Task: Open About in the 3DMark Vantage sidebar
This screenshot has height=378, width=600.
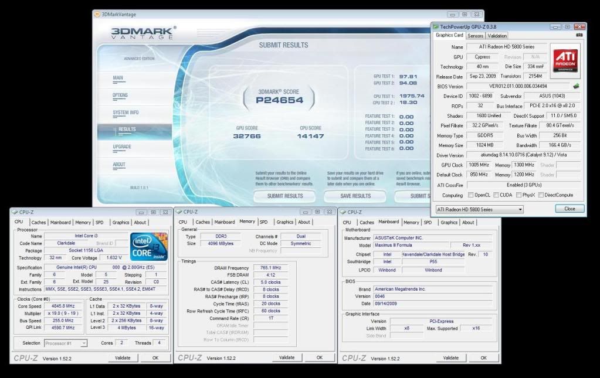Action: click(119, 164)
